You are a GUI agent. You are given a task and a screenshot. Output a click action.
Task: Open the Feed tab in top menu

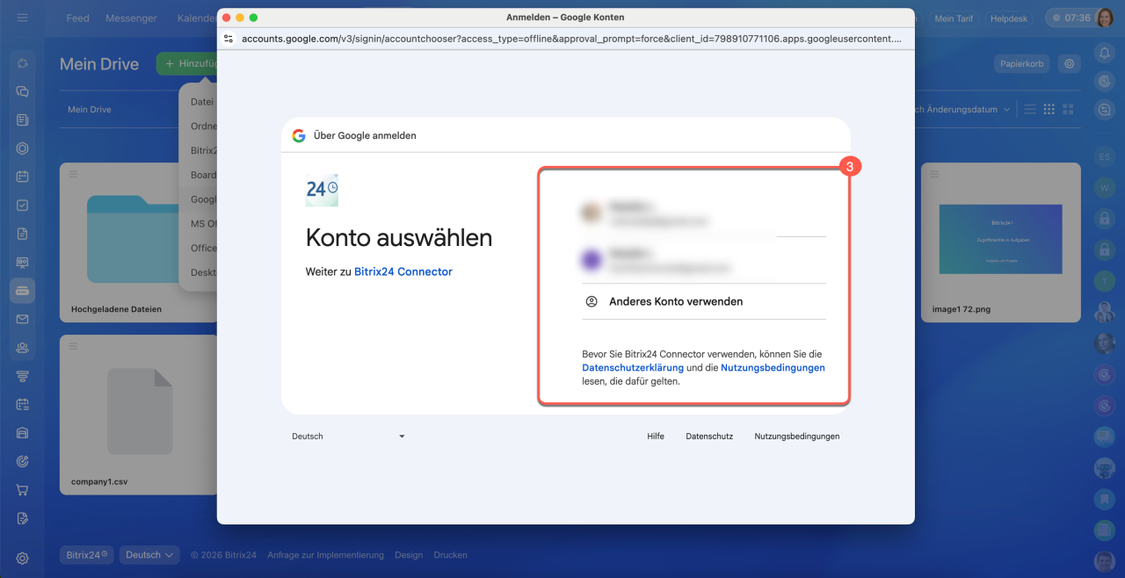click(x=77, y=18)
